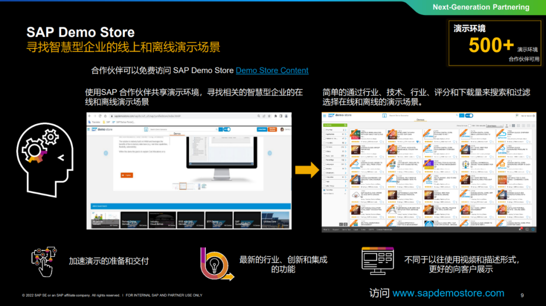Click bookmark star icon in browser address bar
Image resolution: width=546 pixels, height=306 pixels.
(269, 116)
